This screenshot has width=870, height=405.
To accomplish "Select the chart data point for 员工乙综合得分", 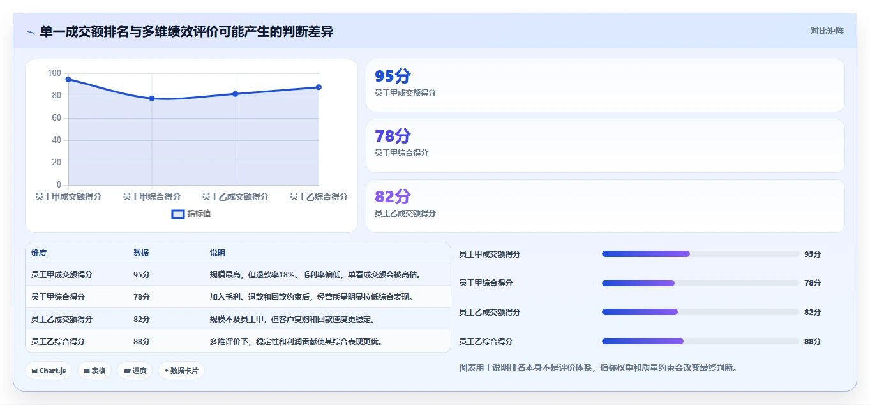I will point(319,87).
